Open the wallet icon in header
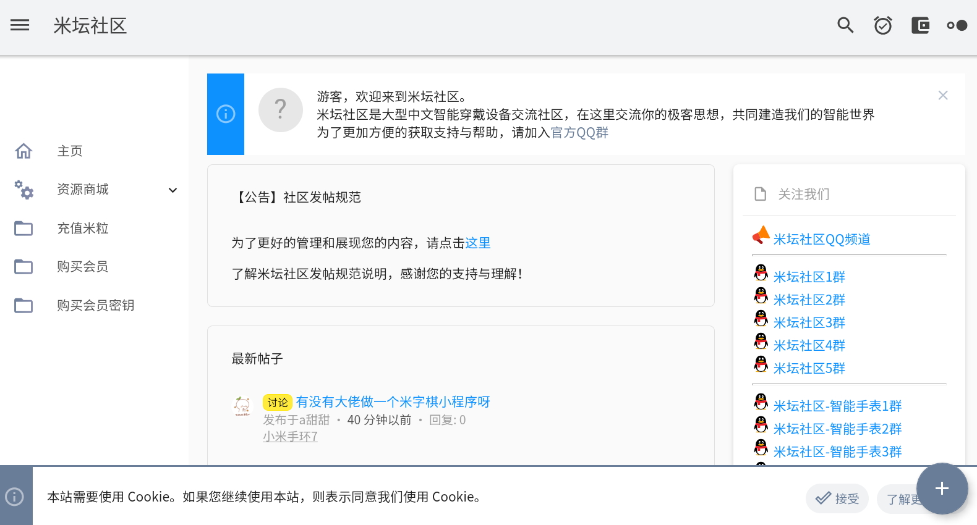Screen dimensions: 977x525 click(x=920, y=25)
